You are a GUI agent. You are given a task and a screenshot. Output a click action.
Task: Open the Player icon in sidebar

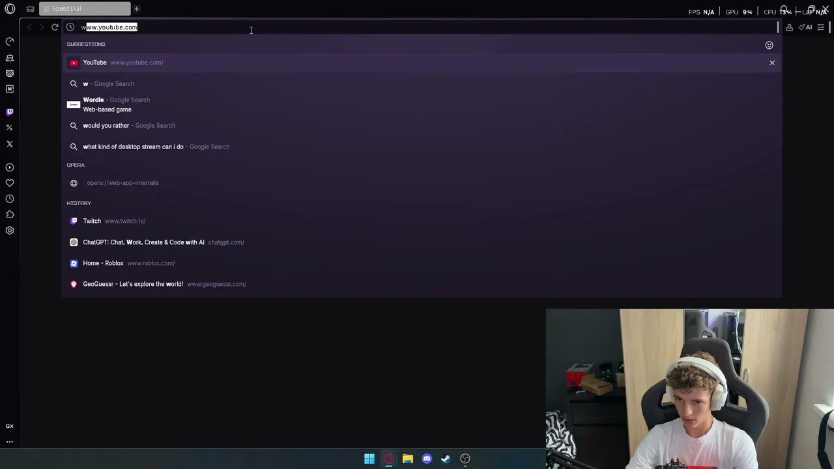(10, 167)
